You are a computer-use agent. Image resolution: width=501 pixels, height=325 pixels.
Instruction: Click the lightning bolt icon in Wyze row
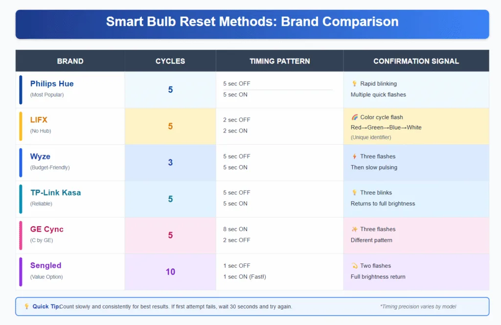(x=353, y=156)
